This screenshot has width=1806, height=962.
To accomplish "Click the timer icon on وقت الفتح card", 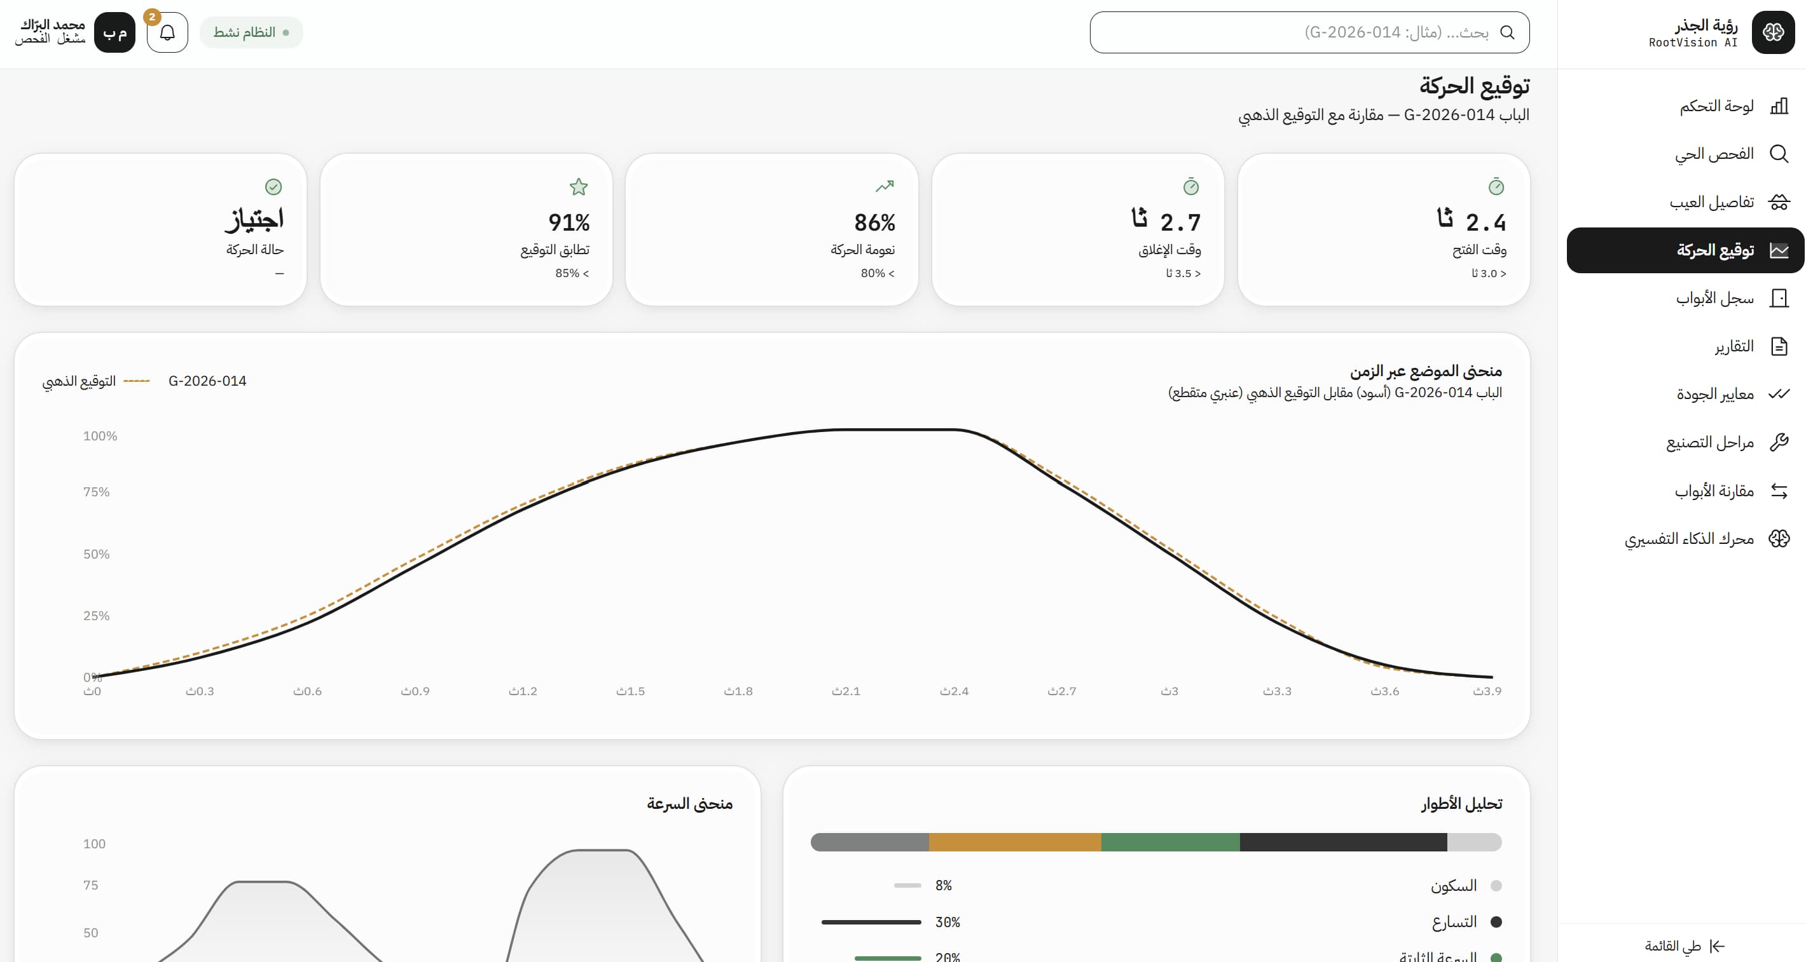I will pyautogui.click(x=1496, y=186).
